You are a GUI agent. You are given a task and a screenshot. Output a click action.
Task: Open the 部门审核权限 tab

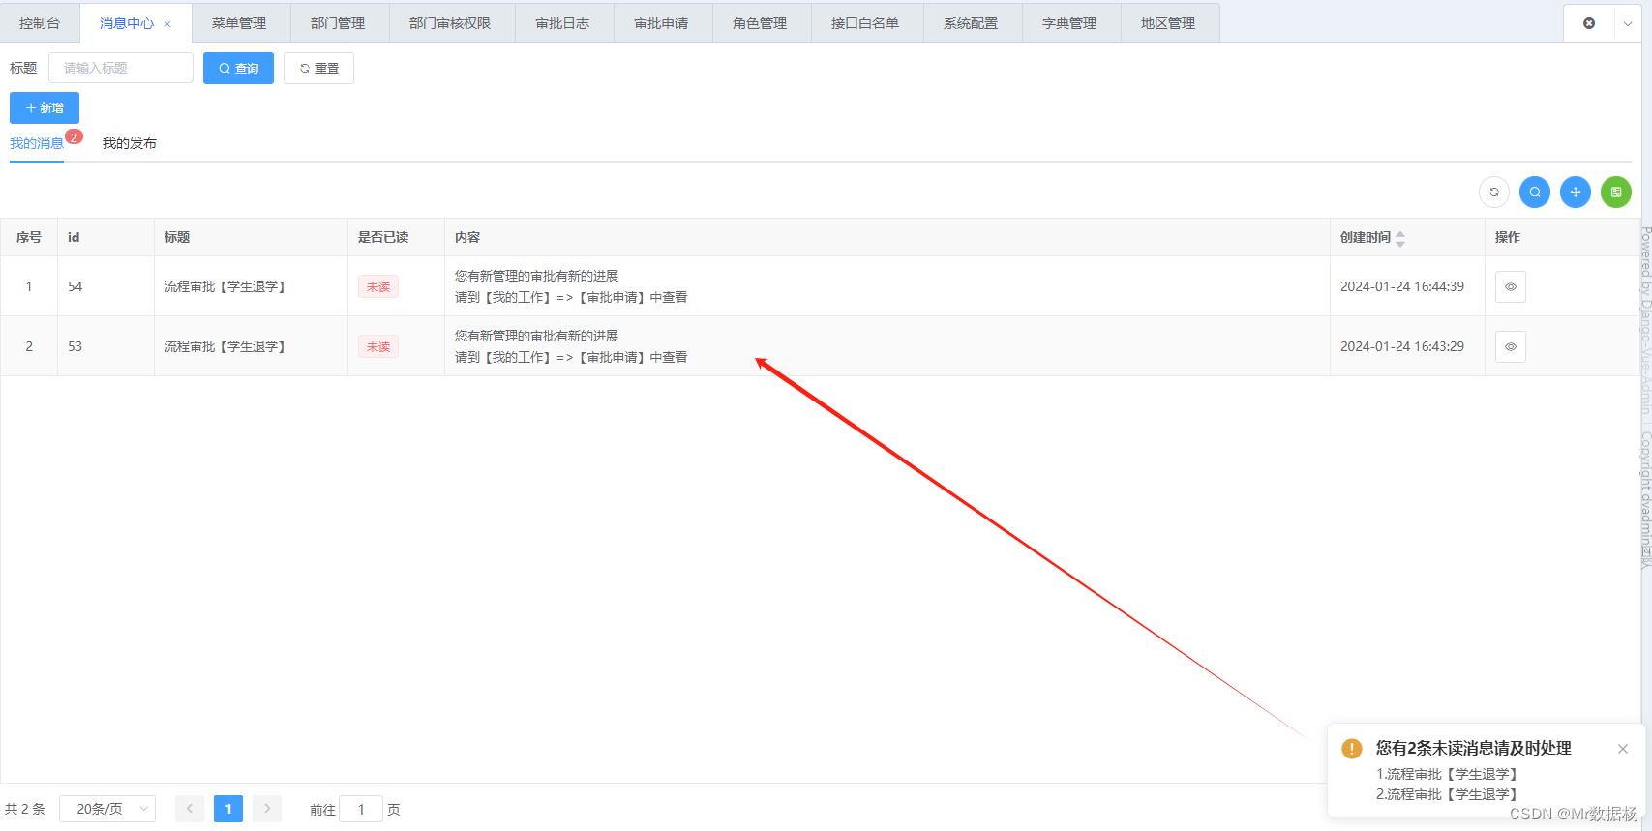click(450, 23)
